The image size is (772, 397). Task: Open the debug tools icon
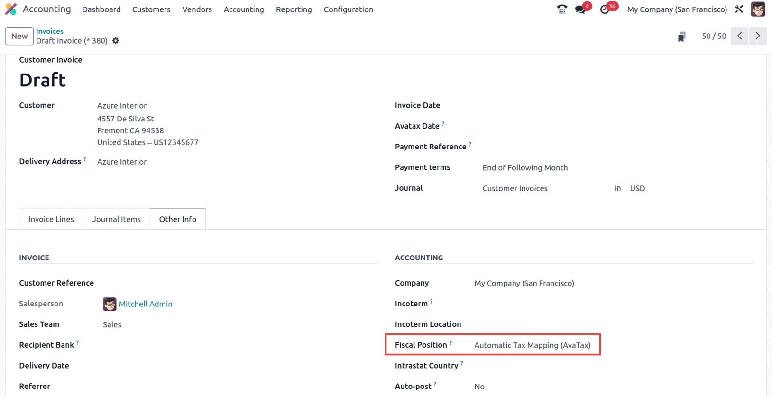pos(739,9)
